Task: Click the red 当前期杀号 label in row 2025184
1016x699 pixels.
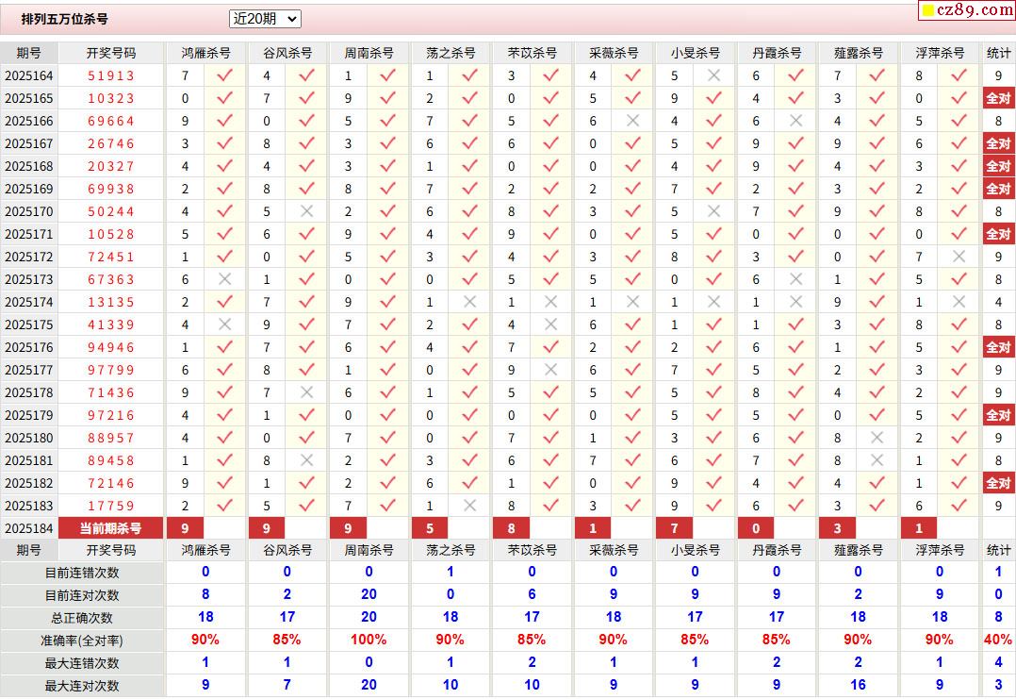Action: click(x=111, y=528)
